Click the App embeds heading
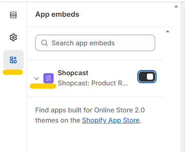185x152 pixels. click(x=57, y=14)
